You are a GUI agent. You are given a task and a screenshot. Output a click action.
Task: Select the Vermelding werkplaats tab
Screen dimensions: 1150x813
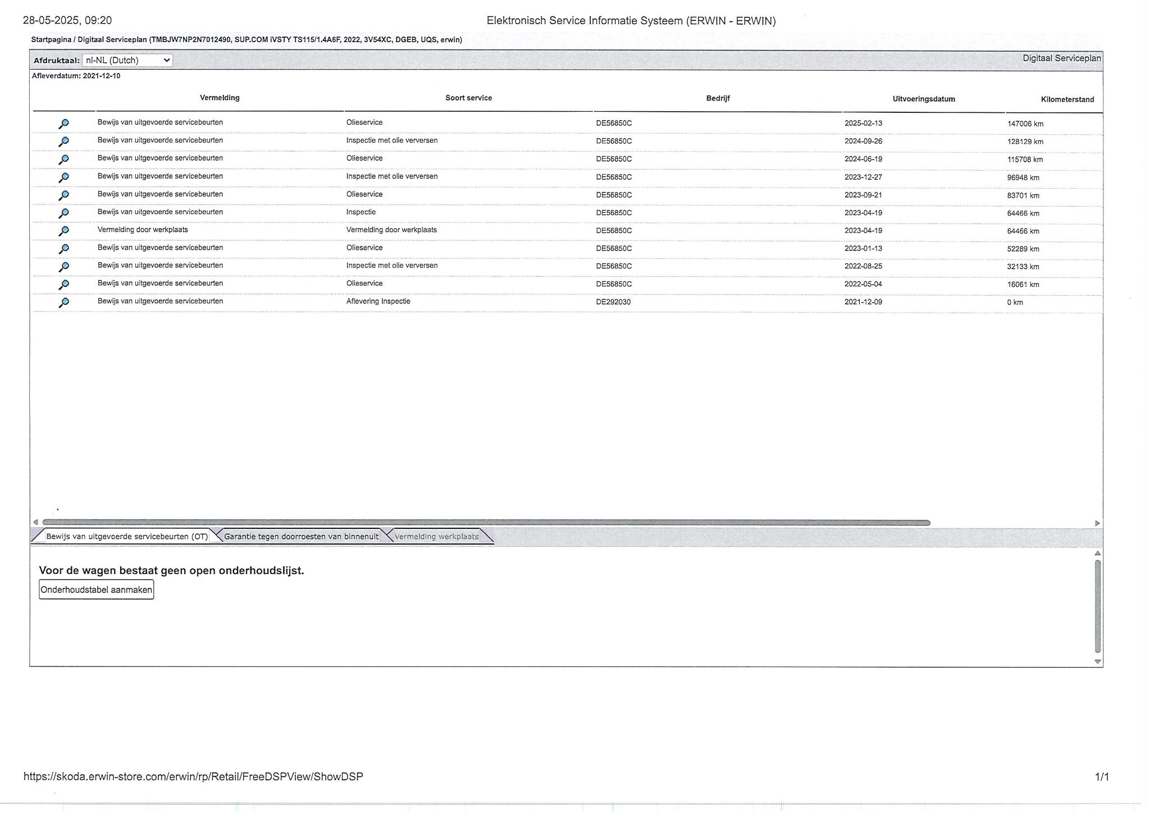click(436, 536)
